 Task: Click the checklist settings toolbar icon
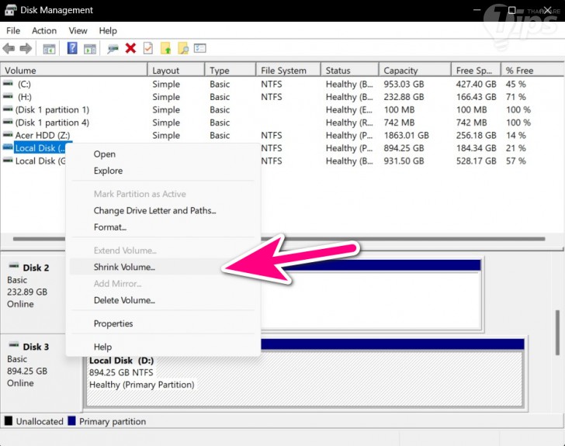[200, 48]
